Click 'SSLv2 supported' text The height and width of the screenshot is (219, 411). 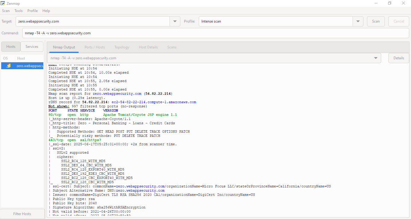[73, 153]
